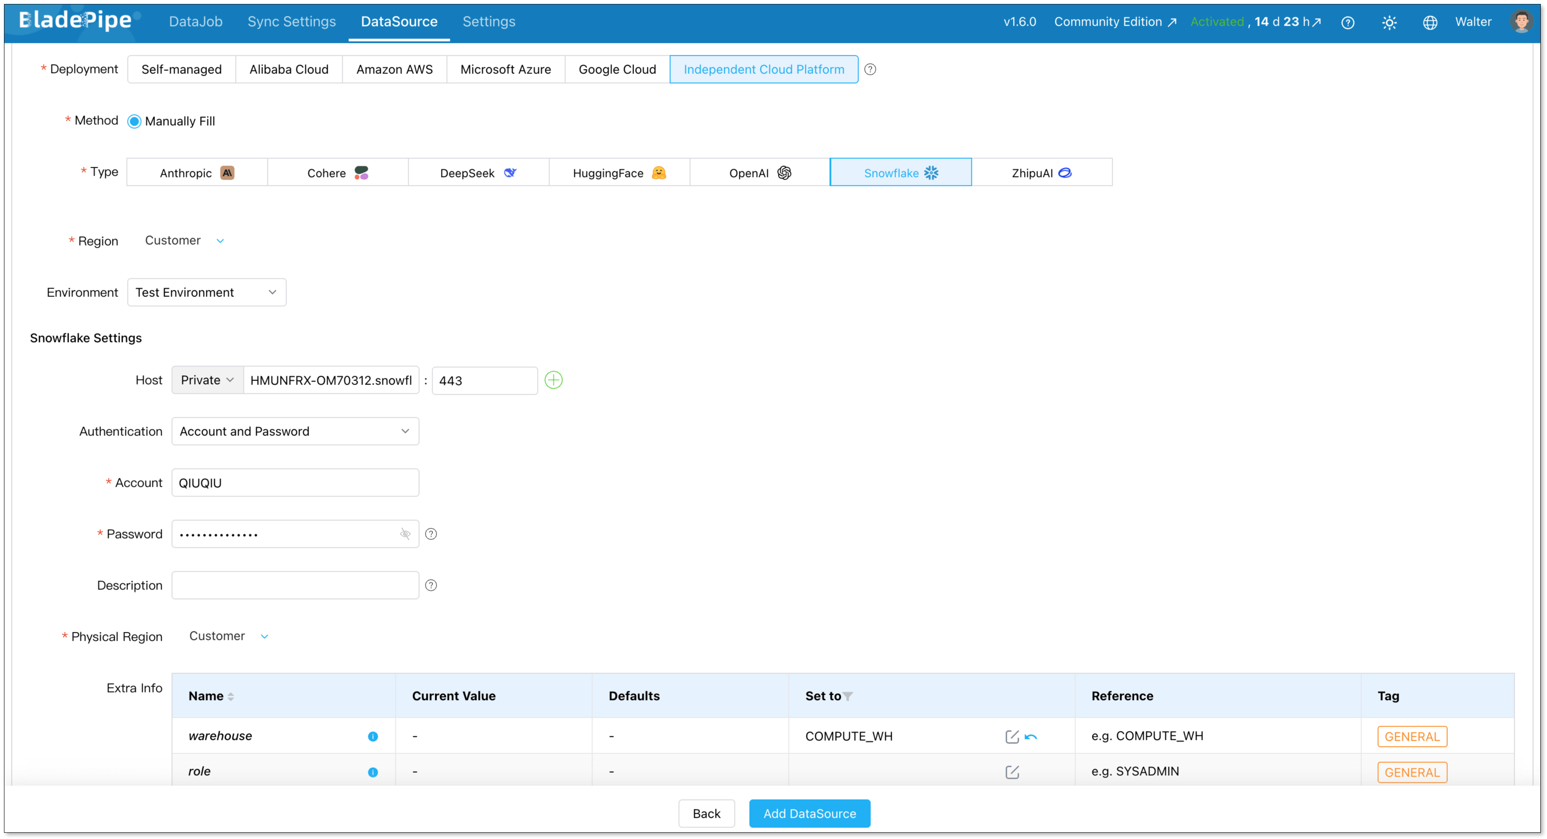This screenshot has width=1547, height=839.
Task: Open the Sync Settings tab
Action: [x=291, y=22]
